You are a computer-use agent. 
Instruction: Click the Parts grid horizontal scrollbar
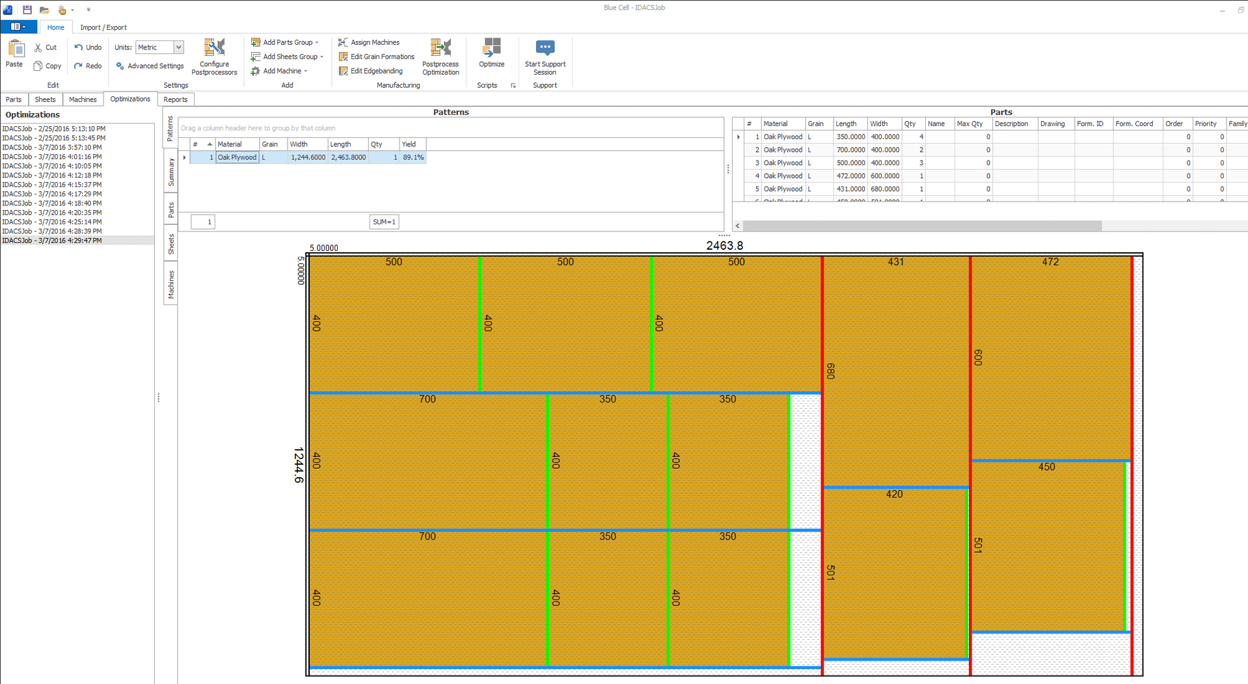point(922,226)
